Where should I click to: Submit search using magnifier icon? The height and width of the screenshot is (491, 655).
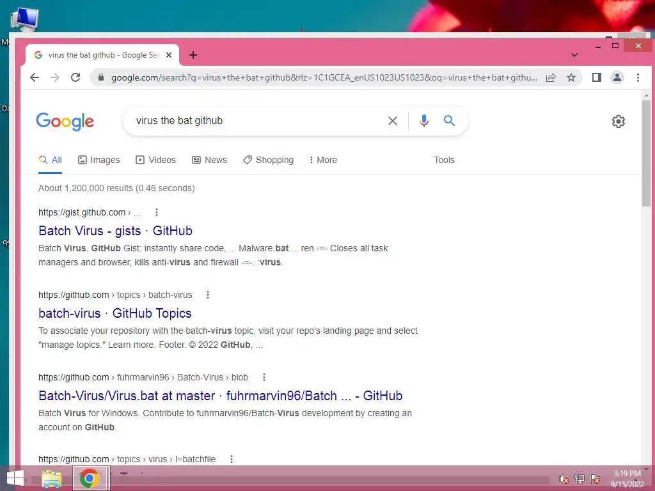click(x=450, y=121)
